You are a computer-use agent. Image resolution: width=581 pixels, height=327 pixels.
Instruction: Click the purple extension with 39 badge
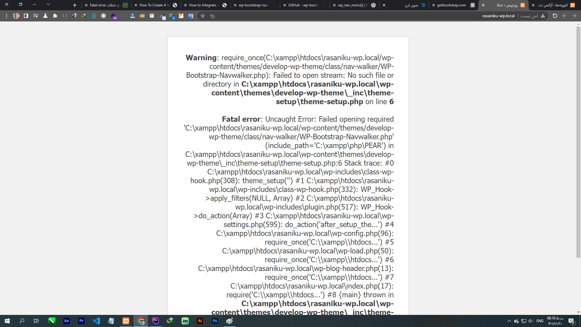click(113, 16)
